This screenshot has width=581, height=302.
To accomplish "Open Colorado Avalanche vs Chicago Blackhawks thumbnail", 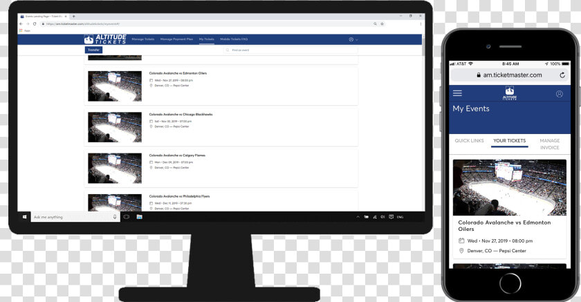I will pyautogui.click(x=115, y=127).
